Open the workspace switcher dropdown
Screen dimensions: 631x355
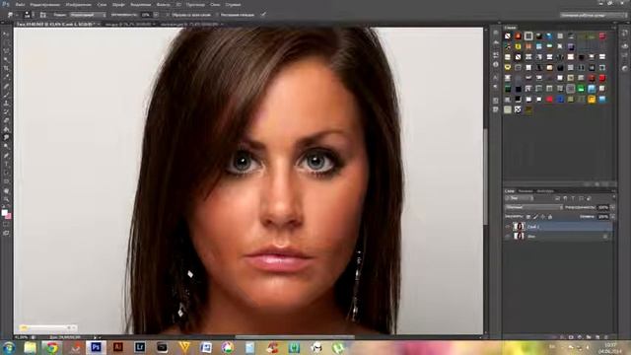tap(594, 15)
